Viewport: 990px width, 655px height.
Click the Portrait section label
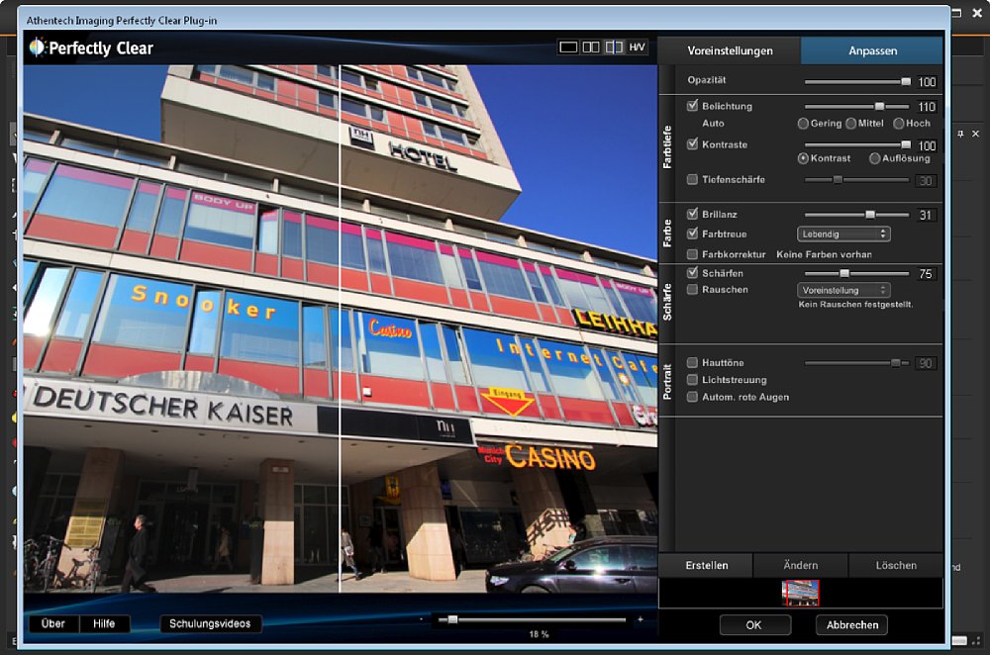(x=666, y=382)
